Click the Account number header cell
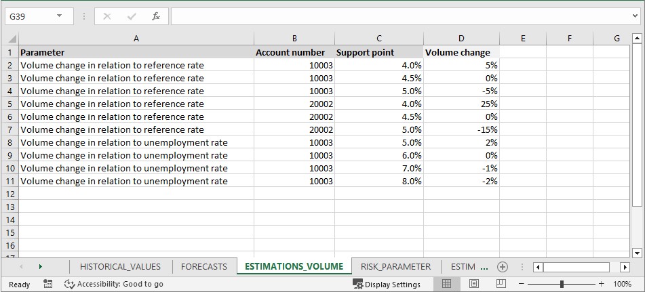 [x=294, y=52]
